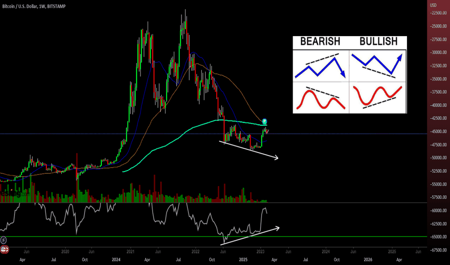Click the 2026 label on time axis
This screenshot has height=265, width=450.
click(368, 260)
